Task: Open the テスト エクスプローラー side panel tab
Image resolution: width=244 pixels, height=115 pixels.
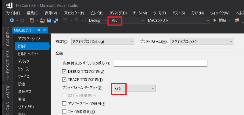Action: click(x=8, y=66)
